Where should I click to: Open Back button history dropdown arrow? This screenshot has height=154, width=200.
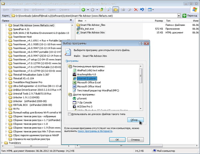88,10
